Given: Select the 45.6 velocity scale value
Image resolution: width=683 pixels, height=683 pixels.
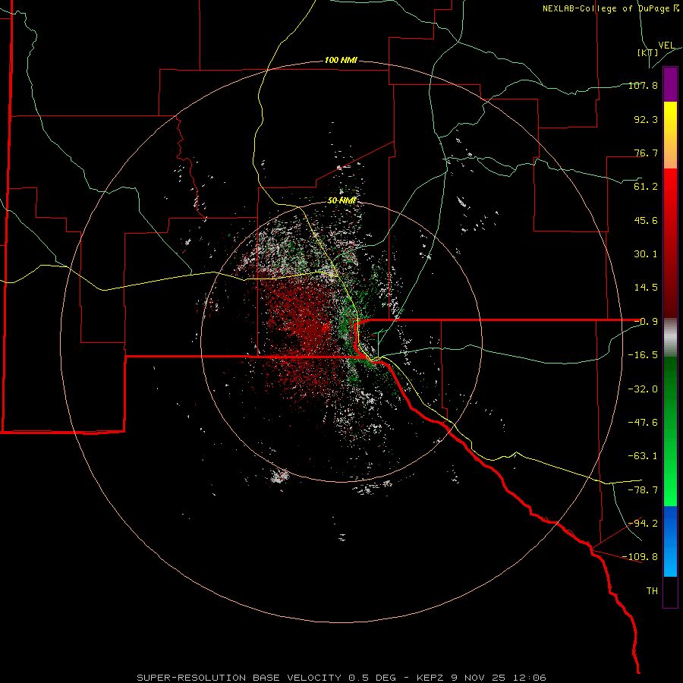Looking at the screenshot, I should point(646,220).
